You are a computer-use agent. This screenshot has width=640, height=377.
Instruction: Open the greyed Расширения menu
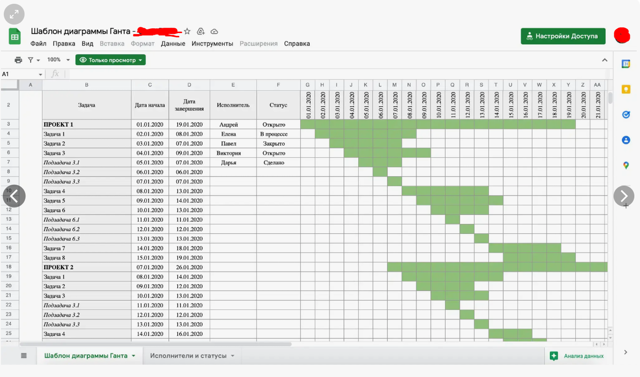point(259,44)
